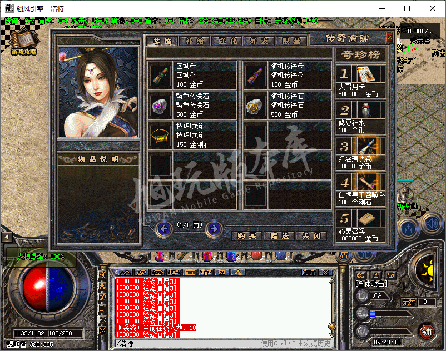
Task: Use the scroll in quick slot 2
Action: [180, 256]
